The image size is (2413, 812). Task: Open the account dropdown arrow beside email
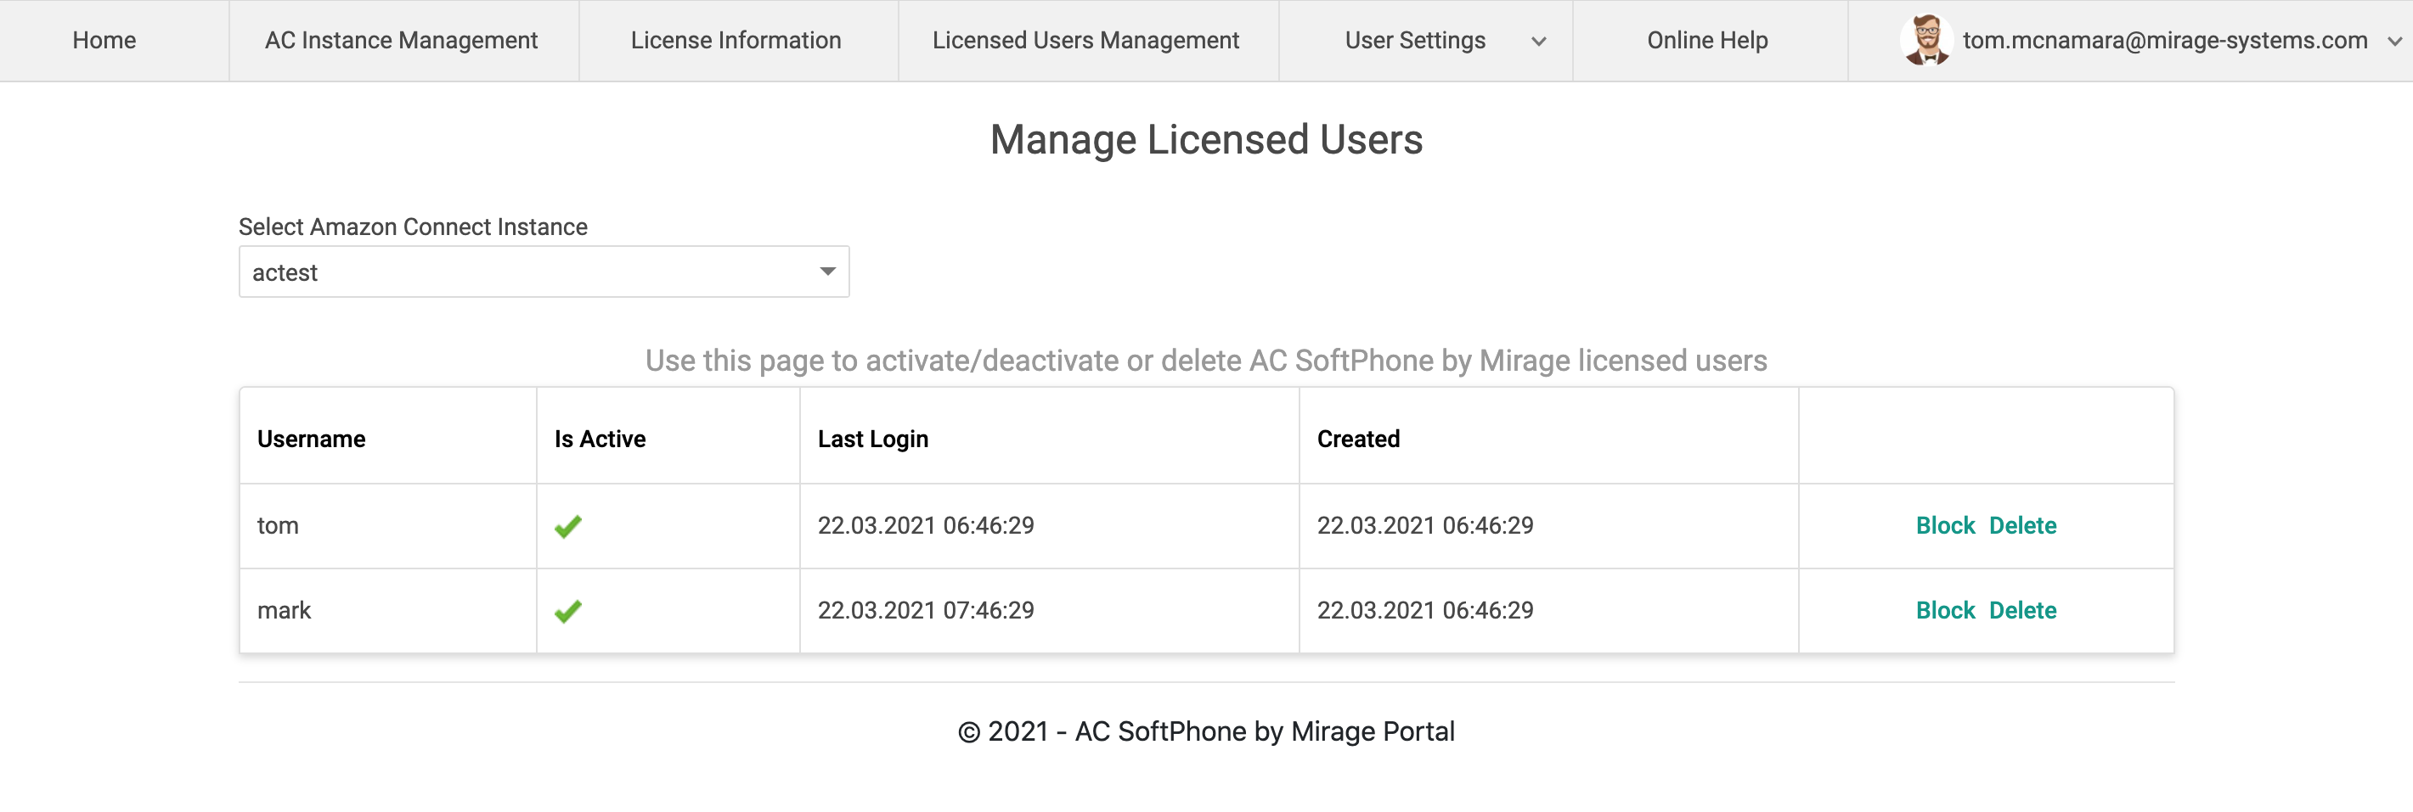pos(2394,42)
